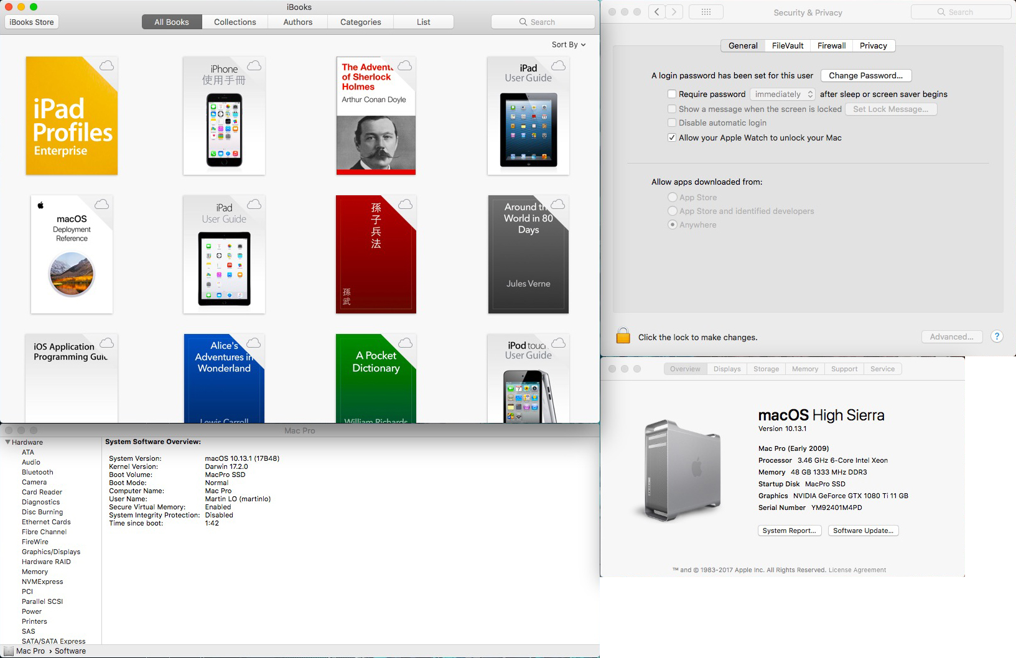Open The Adventures of Sherlock Holmes cover

(376, 116)
